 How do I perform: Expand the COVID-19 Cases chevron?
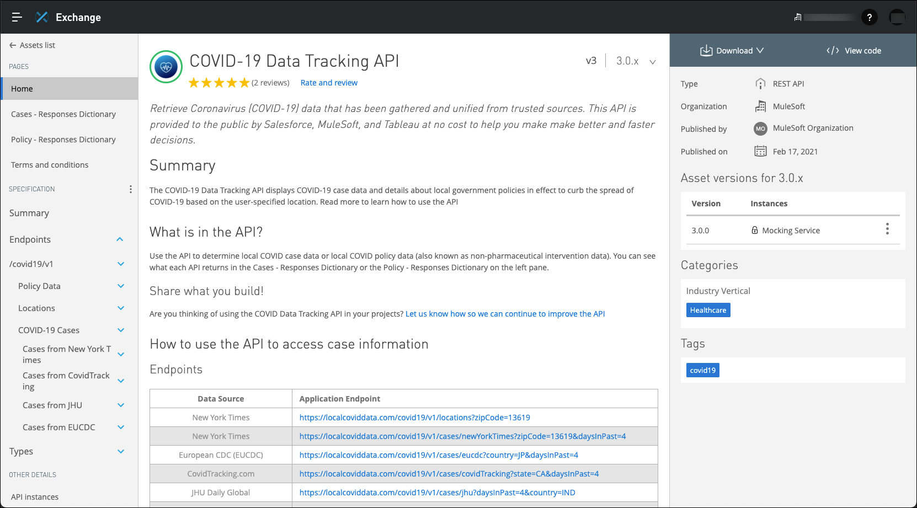click(x=121, y=330)
